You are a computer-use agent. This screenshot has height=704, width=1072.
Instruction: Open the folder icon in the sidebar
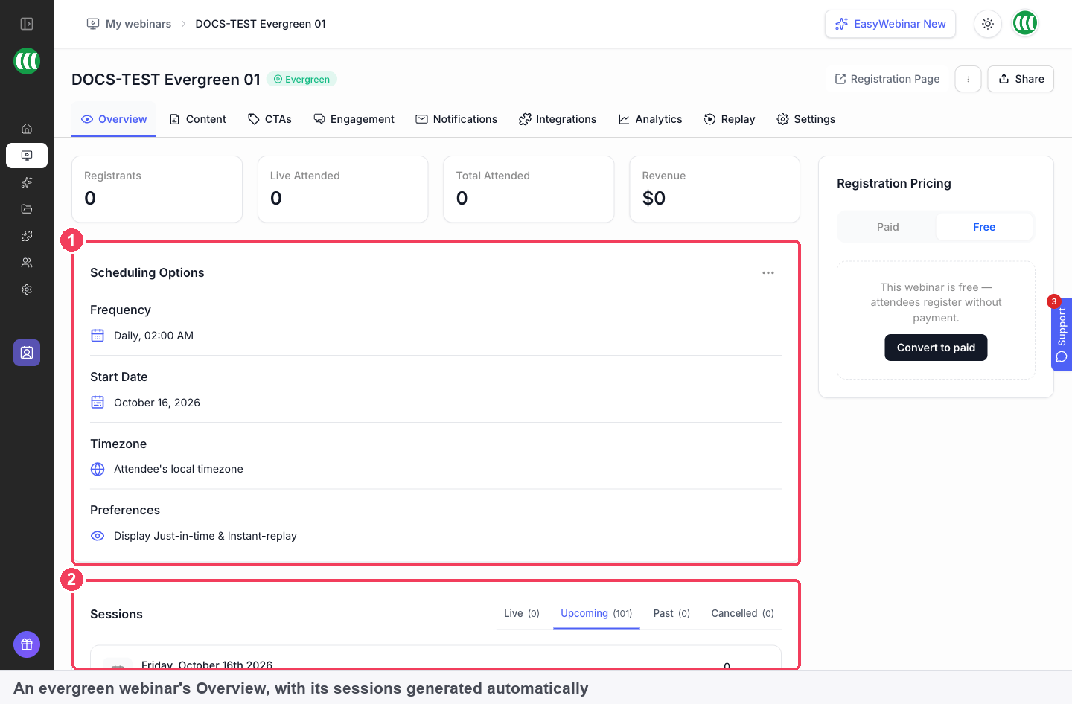pos(27,209)
